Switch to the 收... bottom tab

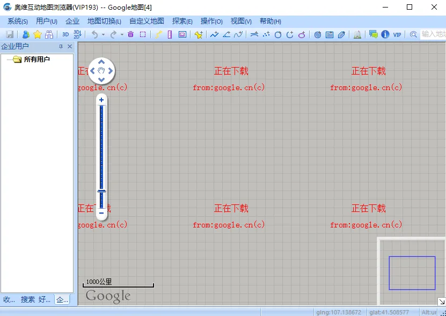point(9,299)
